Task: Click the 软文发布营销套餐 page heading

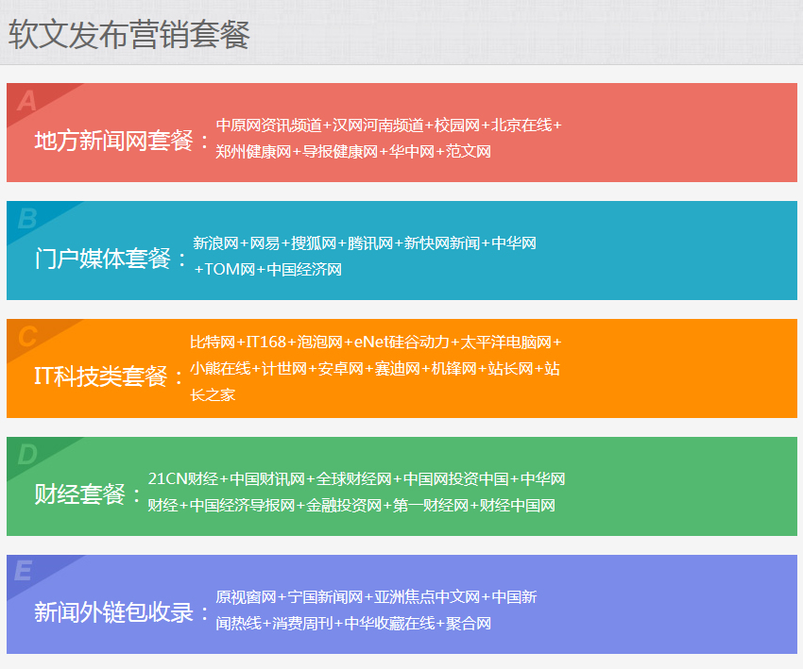Action: pyautogui.click(x=128, y=34)
